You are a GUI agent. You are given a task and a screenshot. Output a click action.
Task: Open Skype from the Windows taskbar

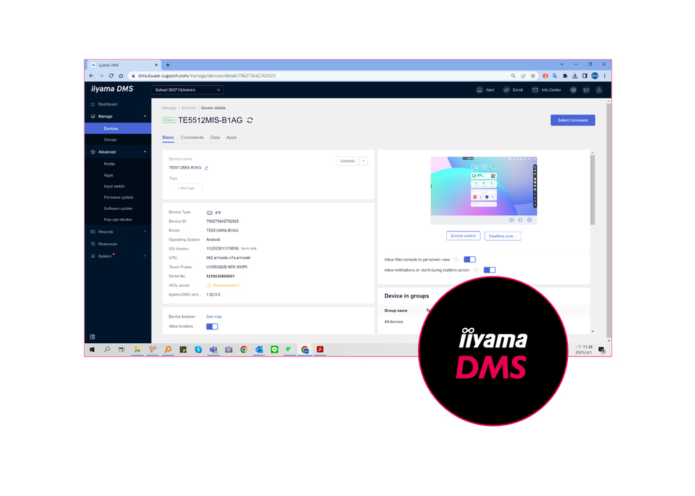[198, 349]
